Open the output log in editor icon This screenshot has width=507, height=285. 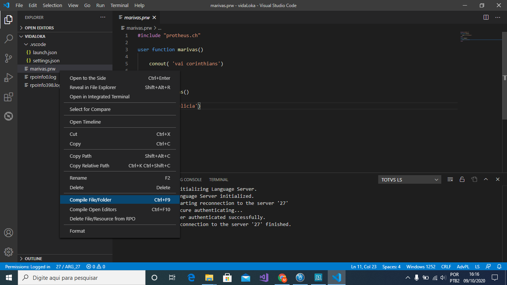[x=474, y=179]
